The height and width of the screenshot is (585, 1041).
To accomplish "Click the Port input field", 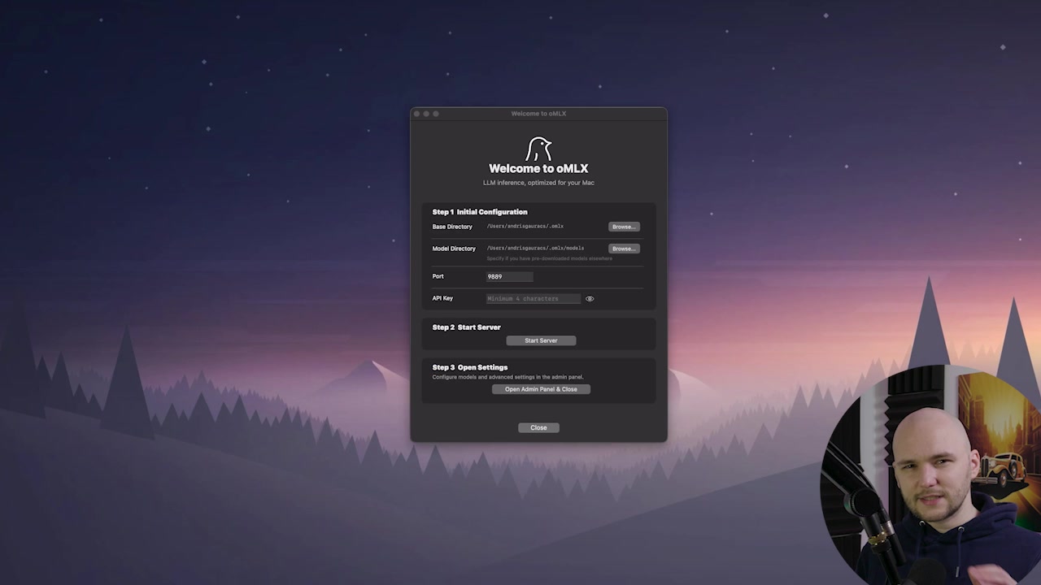I will pyautogui.click(x=510, y=276).
